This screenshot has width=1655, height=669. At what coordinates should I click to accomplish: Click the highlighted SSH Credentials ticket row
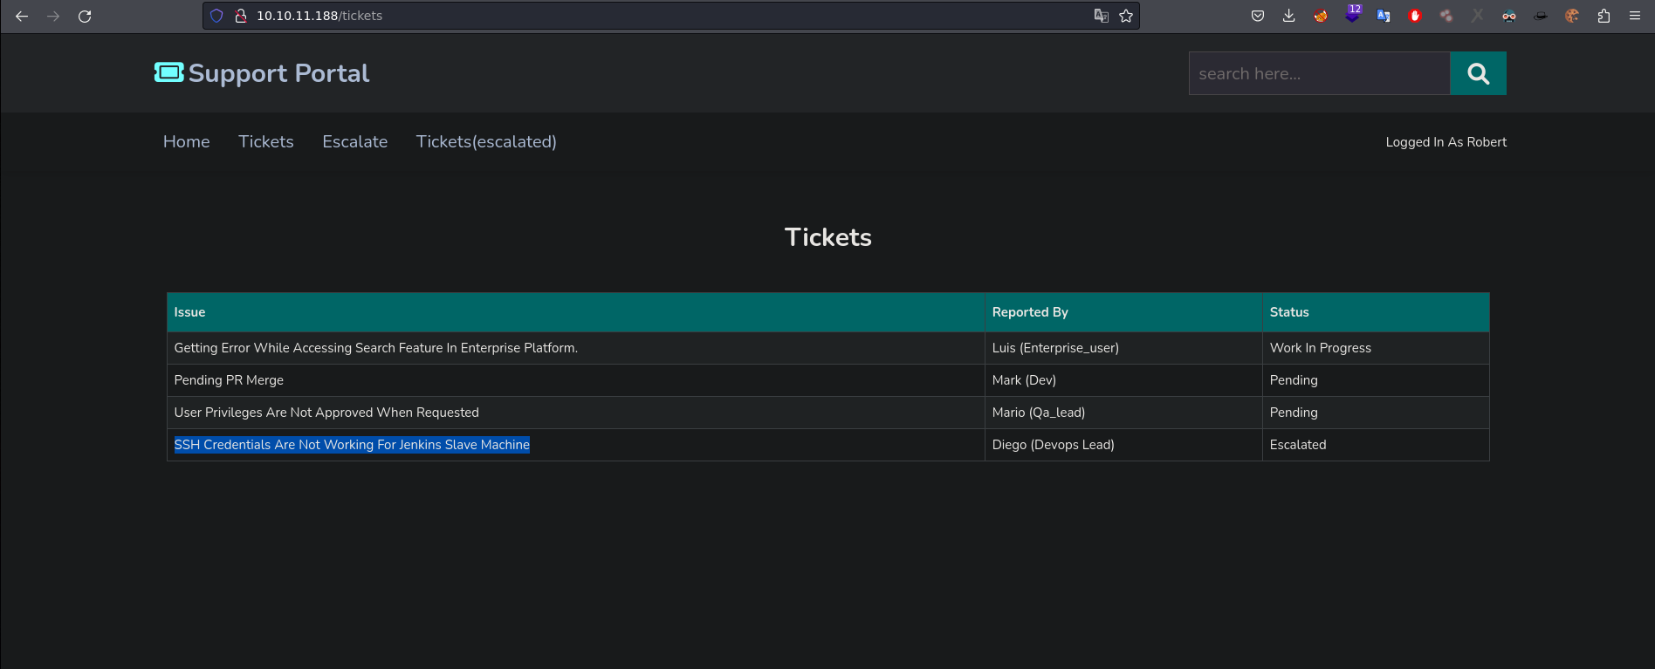pyautogui.click(x=352, y=445)
